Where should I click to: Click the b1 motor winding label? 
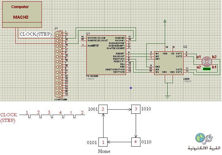214,67
